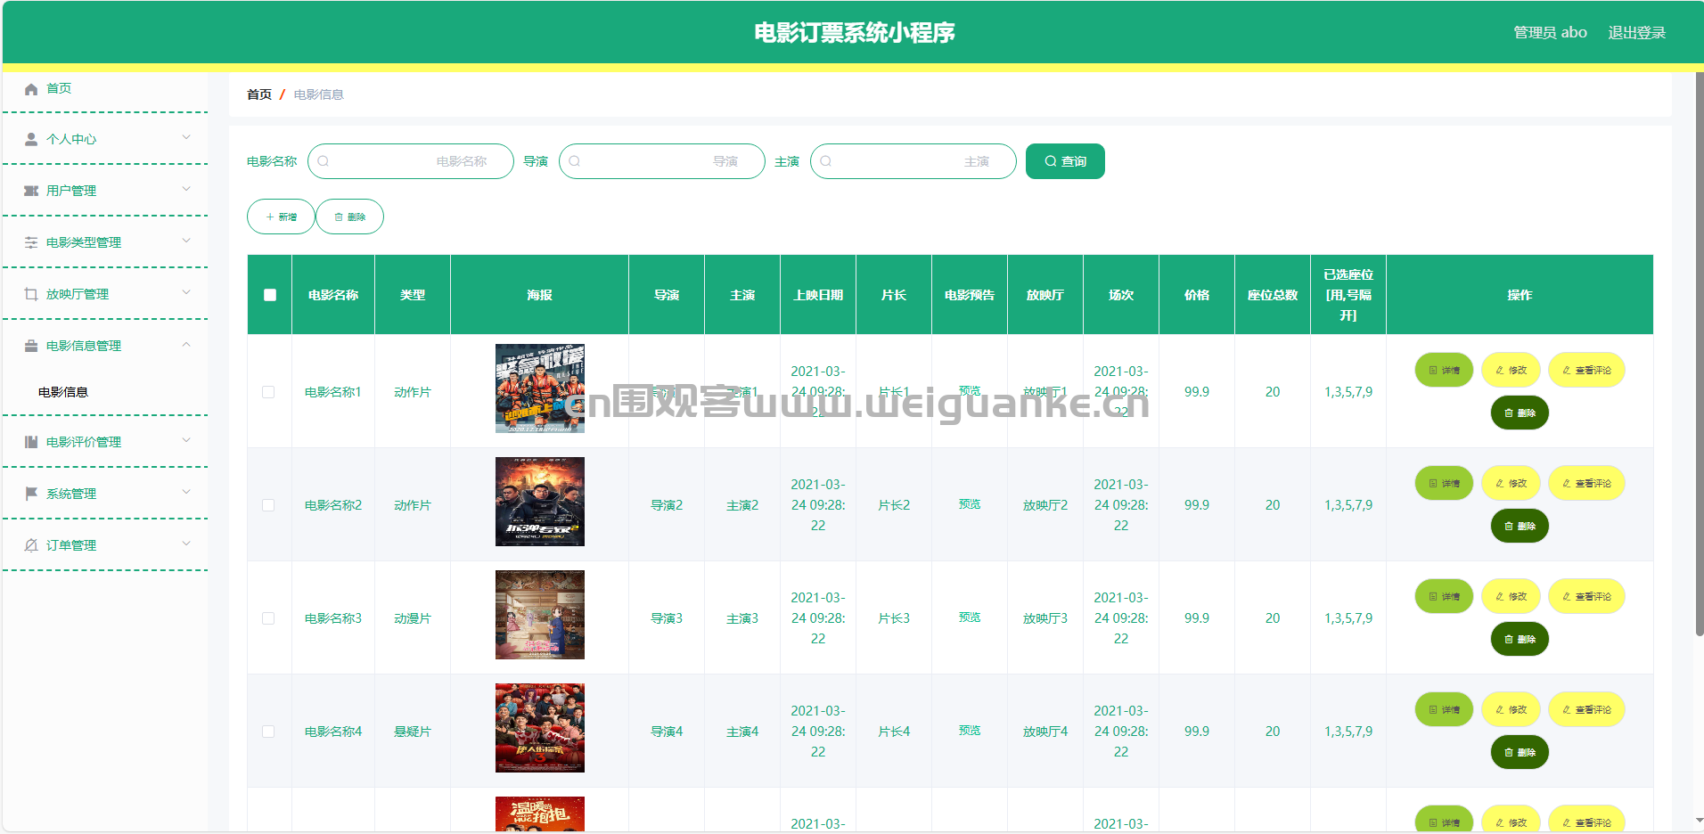Click the 查询 search button

[x=1065, y=161]
